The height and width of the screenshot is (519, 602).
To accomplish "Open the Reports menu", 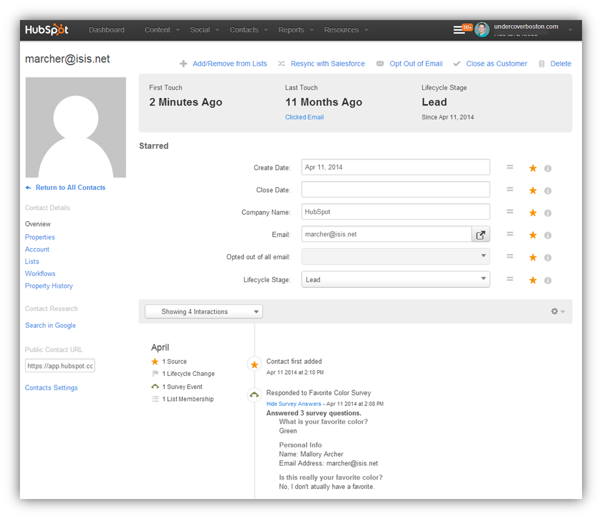I will tap(296, 30).
